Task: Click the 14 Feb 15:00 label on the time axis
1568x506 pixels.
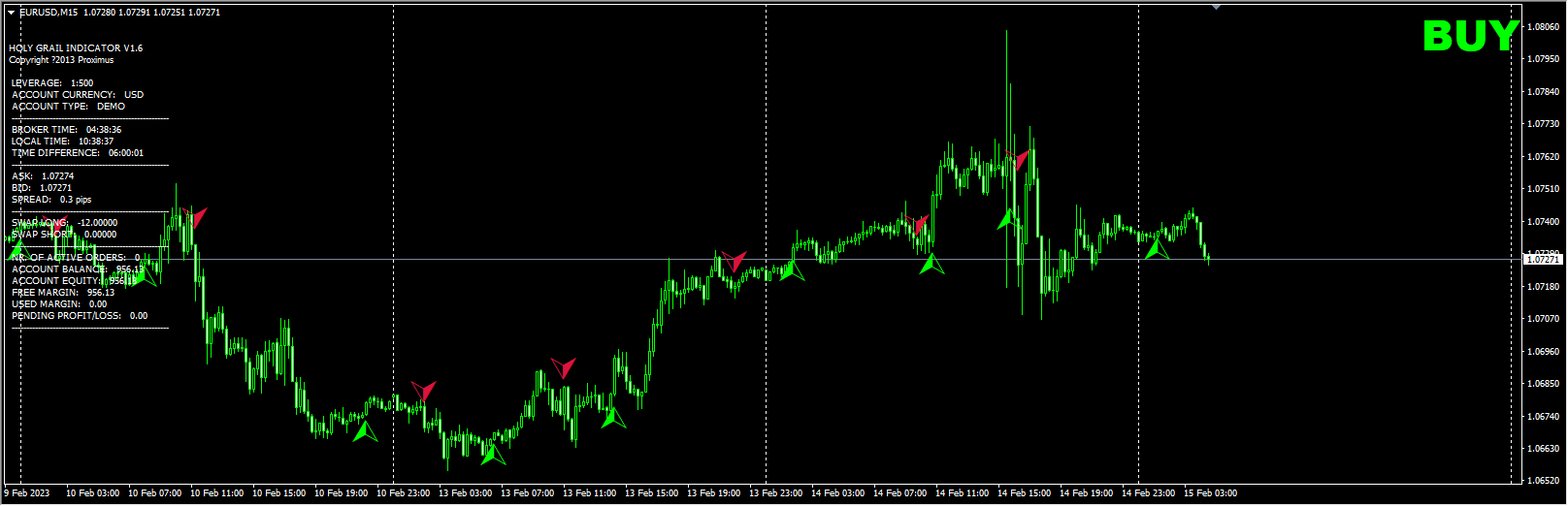Action: (1024, 492)
